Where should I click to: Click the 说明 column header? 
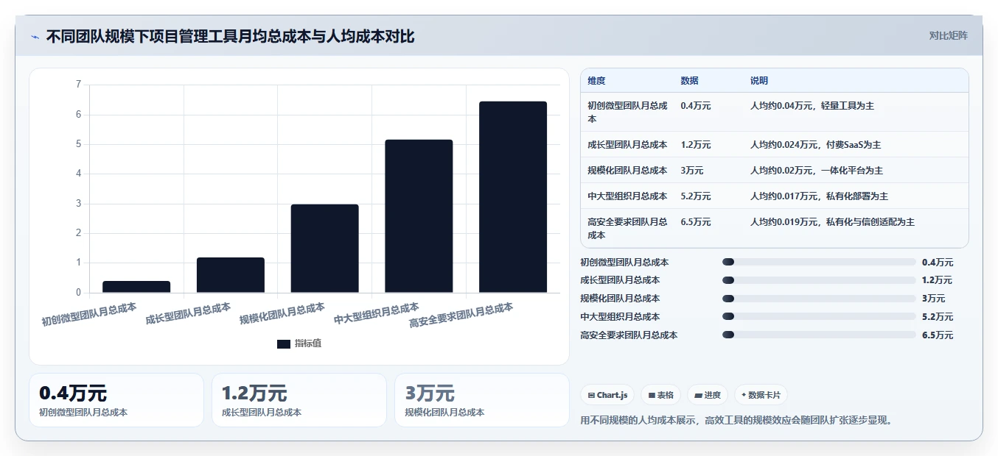tap(759, 81)
